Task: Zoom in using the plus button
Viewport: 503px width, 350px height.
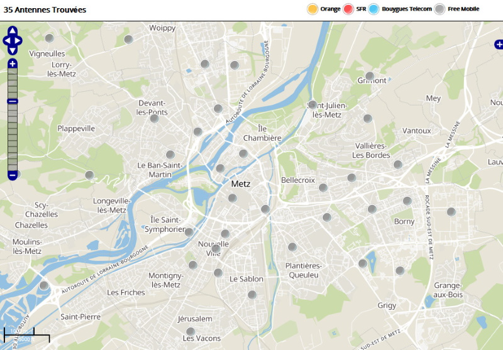Action: 13,63
